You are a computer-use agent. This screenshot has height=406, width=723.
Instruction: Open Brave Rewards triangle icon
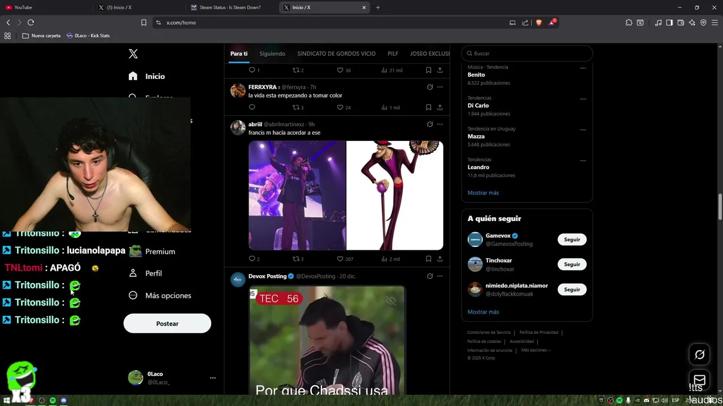pyautogui.click(x=552, y=23)
